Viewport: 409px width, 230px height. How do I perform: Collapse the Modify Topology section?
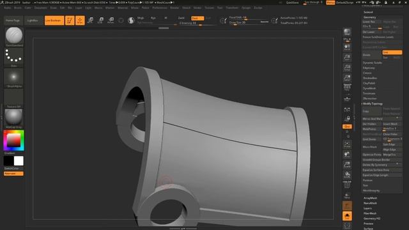373,103
